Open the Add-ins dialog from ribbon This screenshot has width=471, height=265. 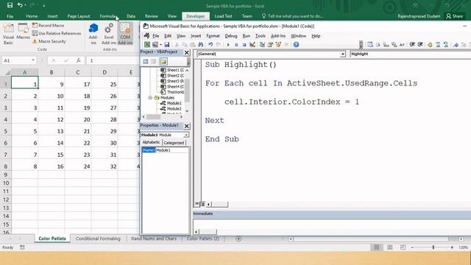93,34
